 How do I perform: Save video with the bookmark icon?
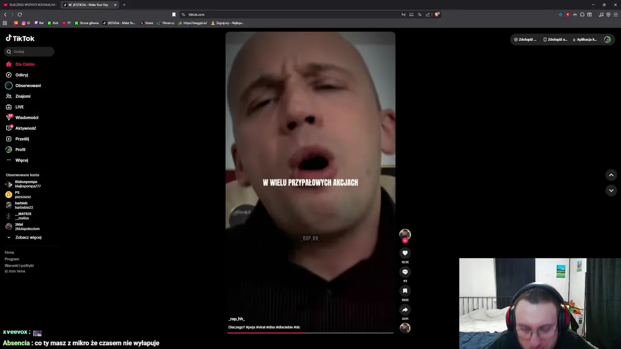405,291
